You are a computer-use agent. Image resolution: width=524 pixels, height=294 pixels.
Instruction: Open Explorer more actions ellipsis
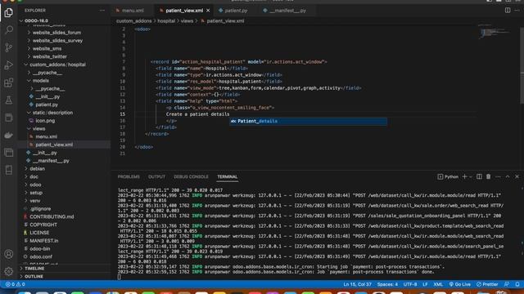(102, 11)
